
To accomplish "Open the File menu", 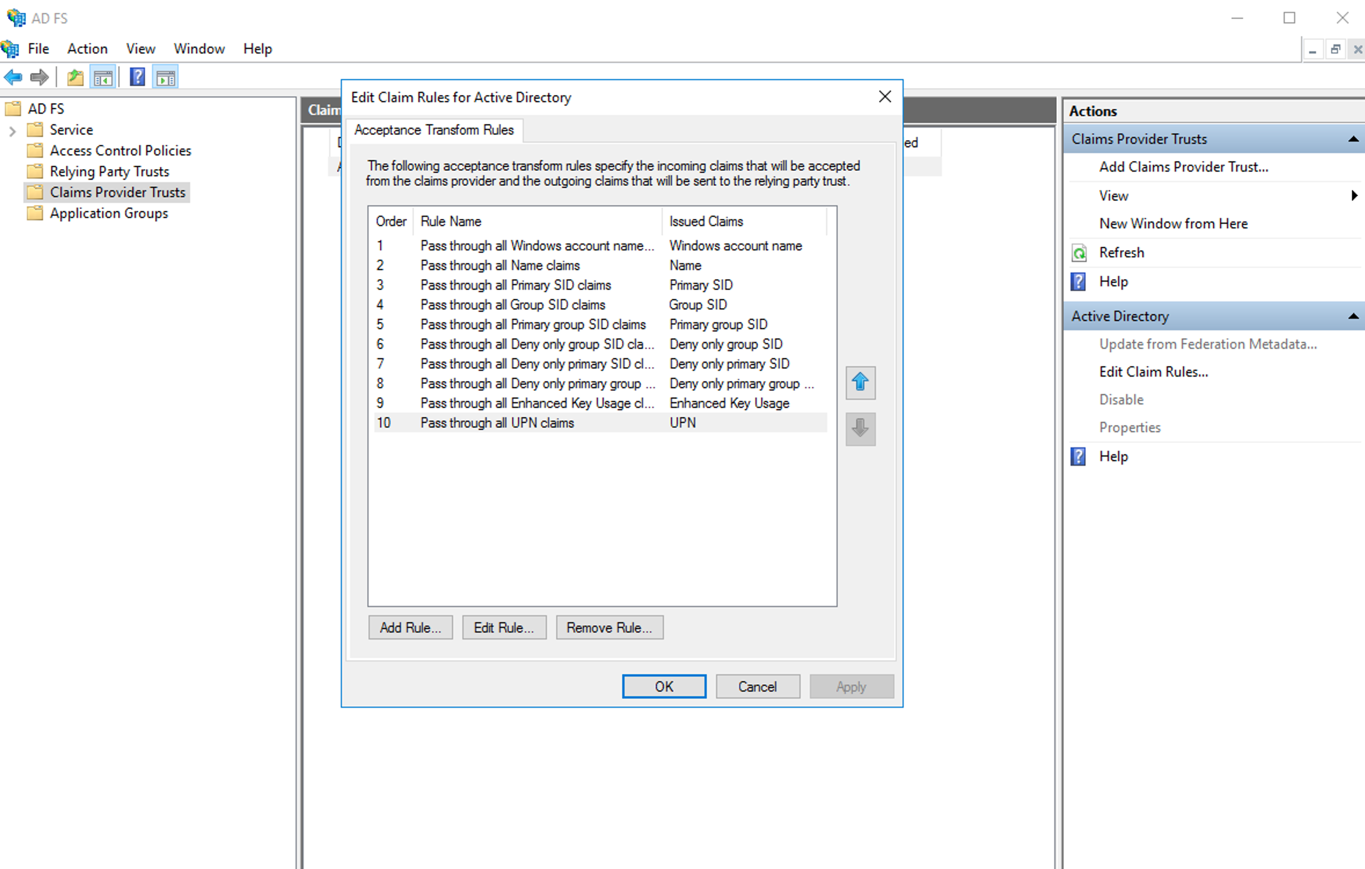I will pyautogui.click(x=38, y=49).
